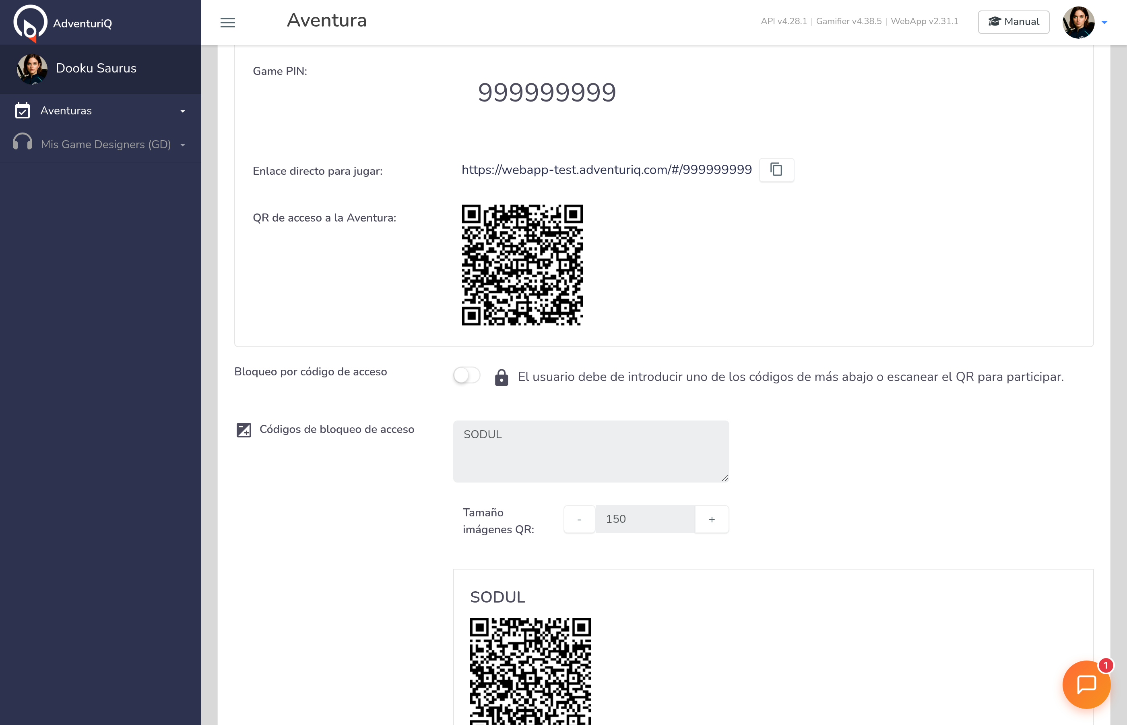Click the AdventuriQ brand name text

coord(83,23)
